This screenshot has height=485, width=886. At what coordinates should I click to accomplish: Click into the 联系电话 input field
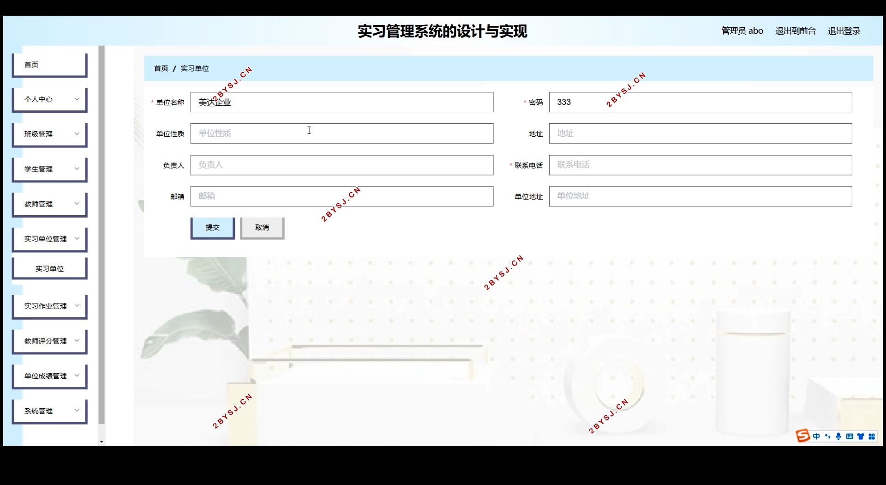(700, 165)
